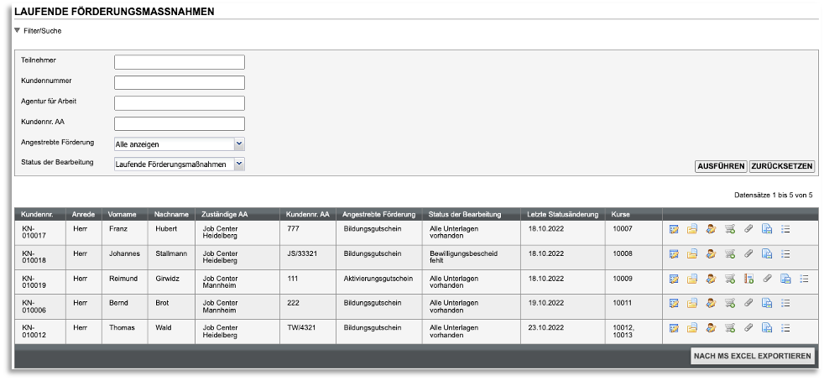Click edit-person icon for Franz Hubert

click(711, 229)
